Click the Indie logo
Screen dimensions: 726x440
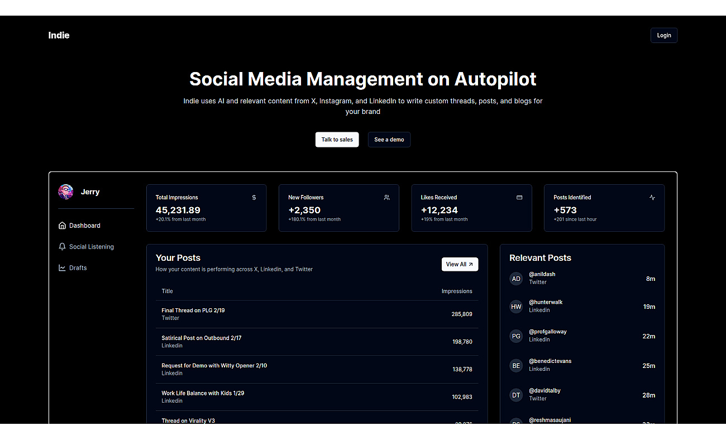point(59,35)
